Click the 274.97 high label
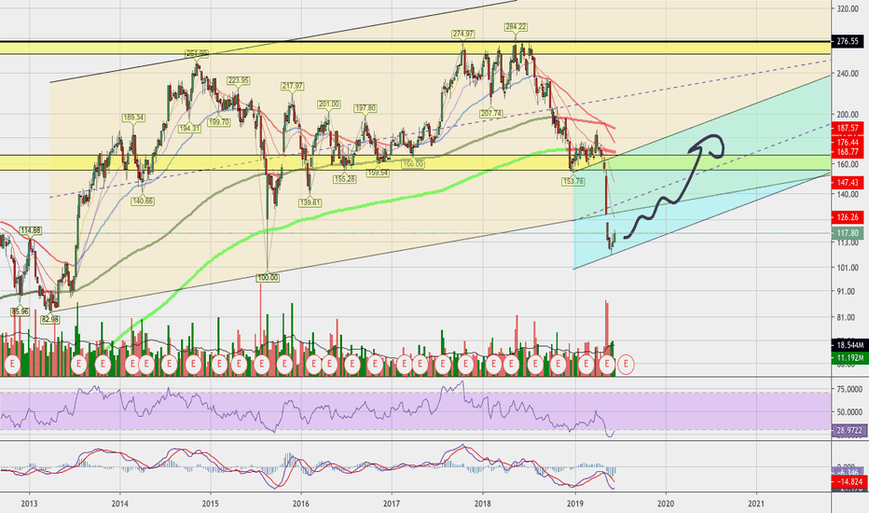This screenshot has width=869, height=513. [462, 34]
